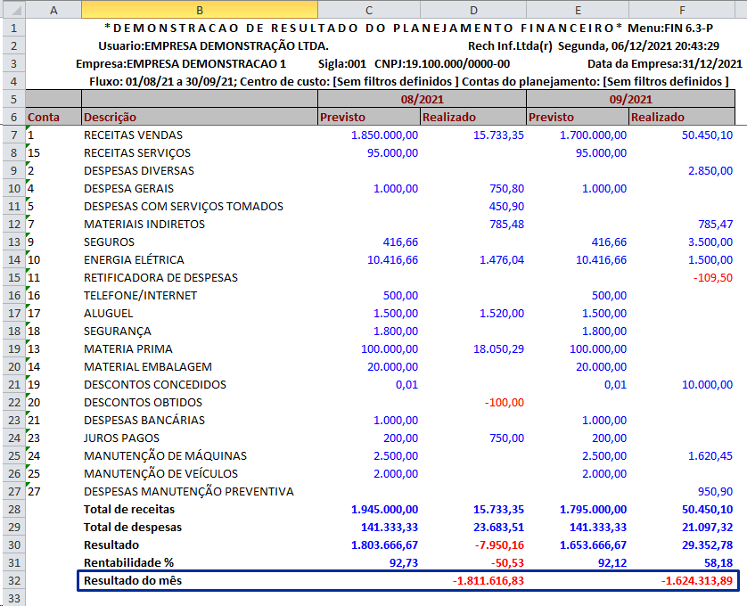
Task: Select row 7 header
Action: click(12, 135)
